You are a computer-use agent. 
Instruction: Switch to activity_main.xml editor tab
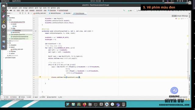[41, 13]
